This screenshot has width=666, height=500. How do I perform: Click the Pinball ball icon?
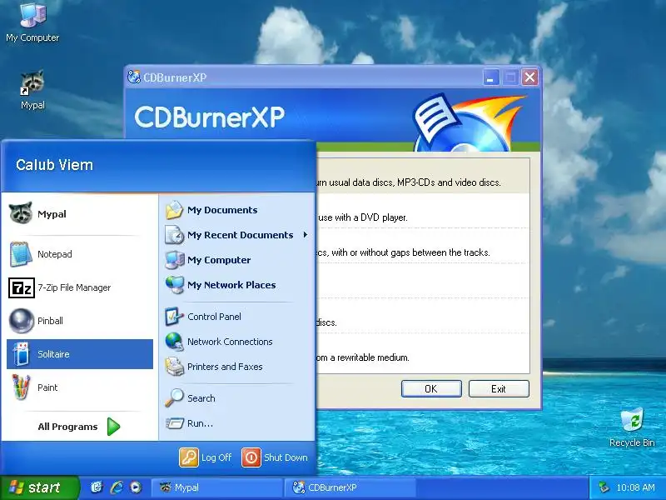click(22, 321)
